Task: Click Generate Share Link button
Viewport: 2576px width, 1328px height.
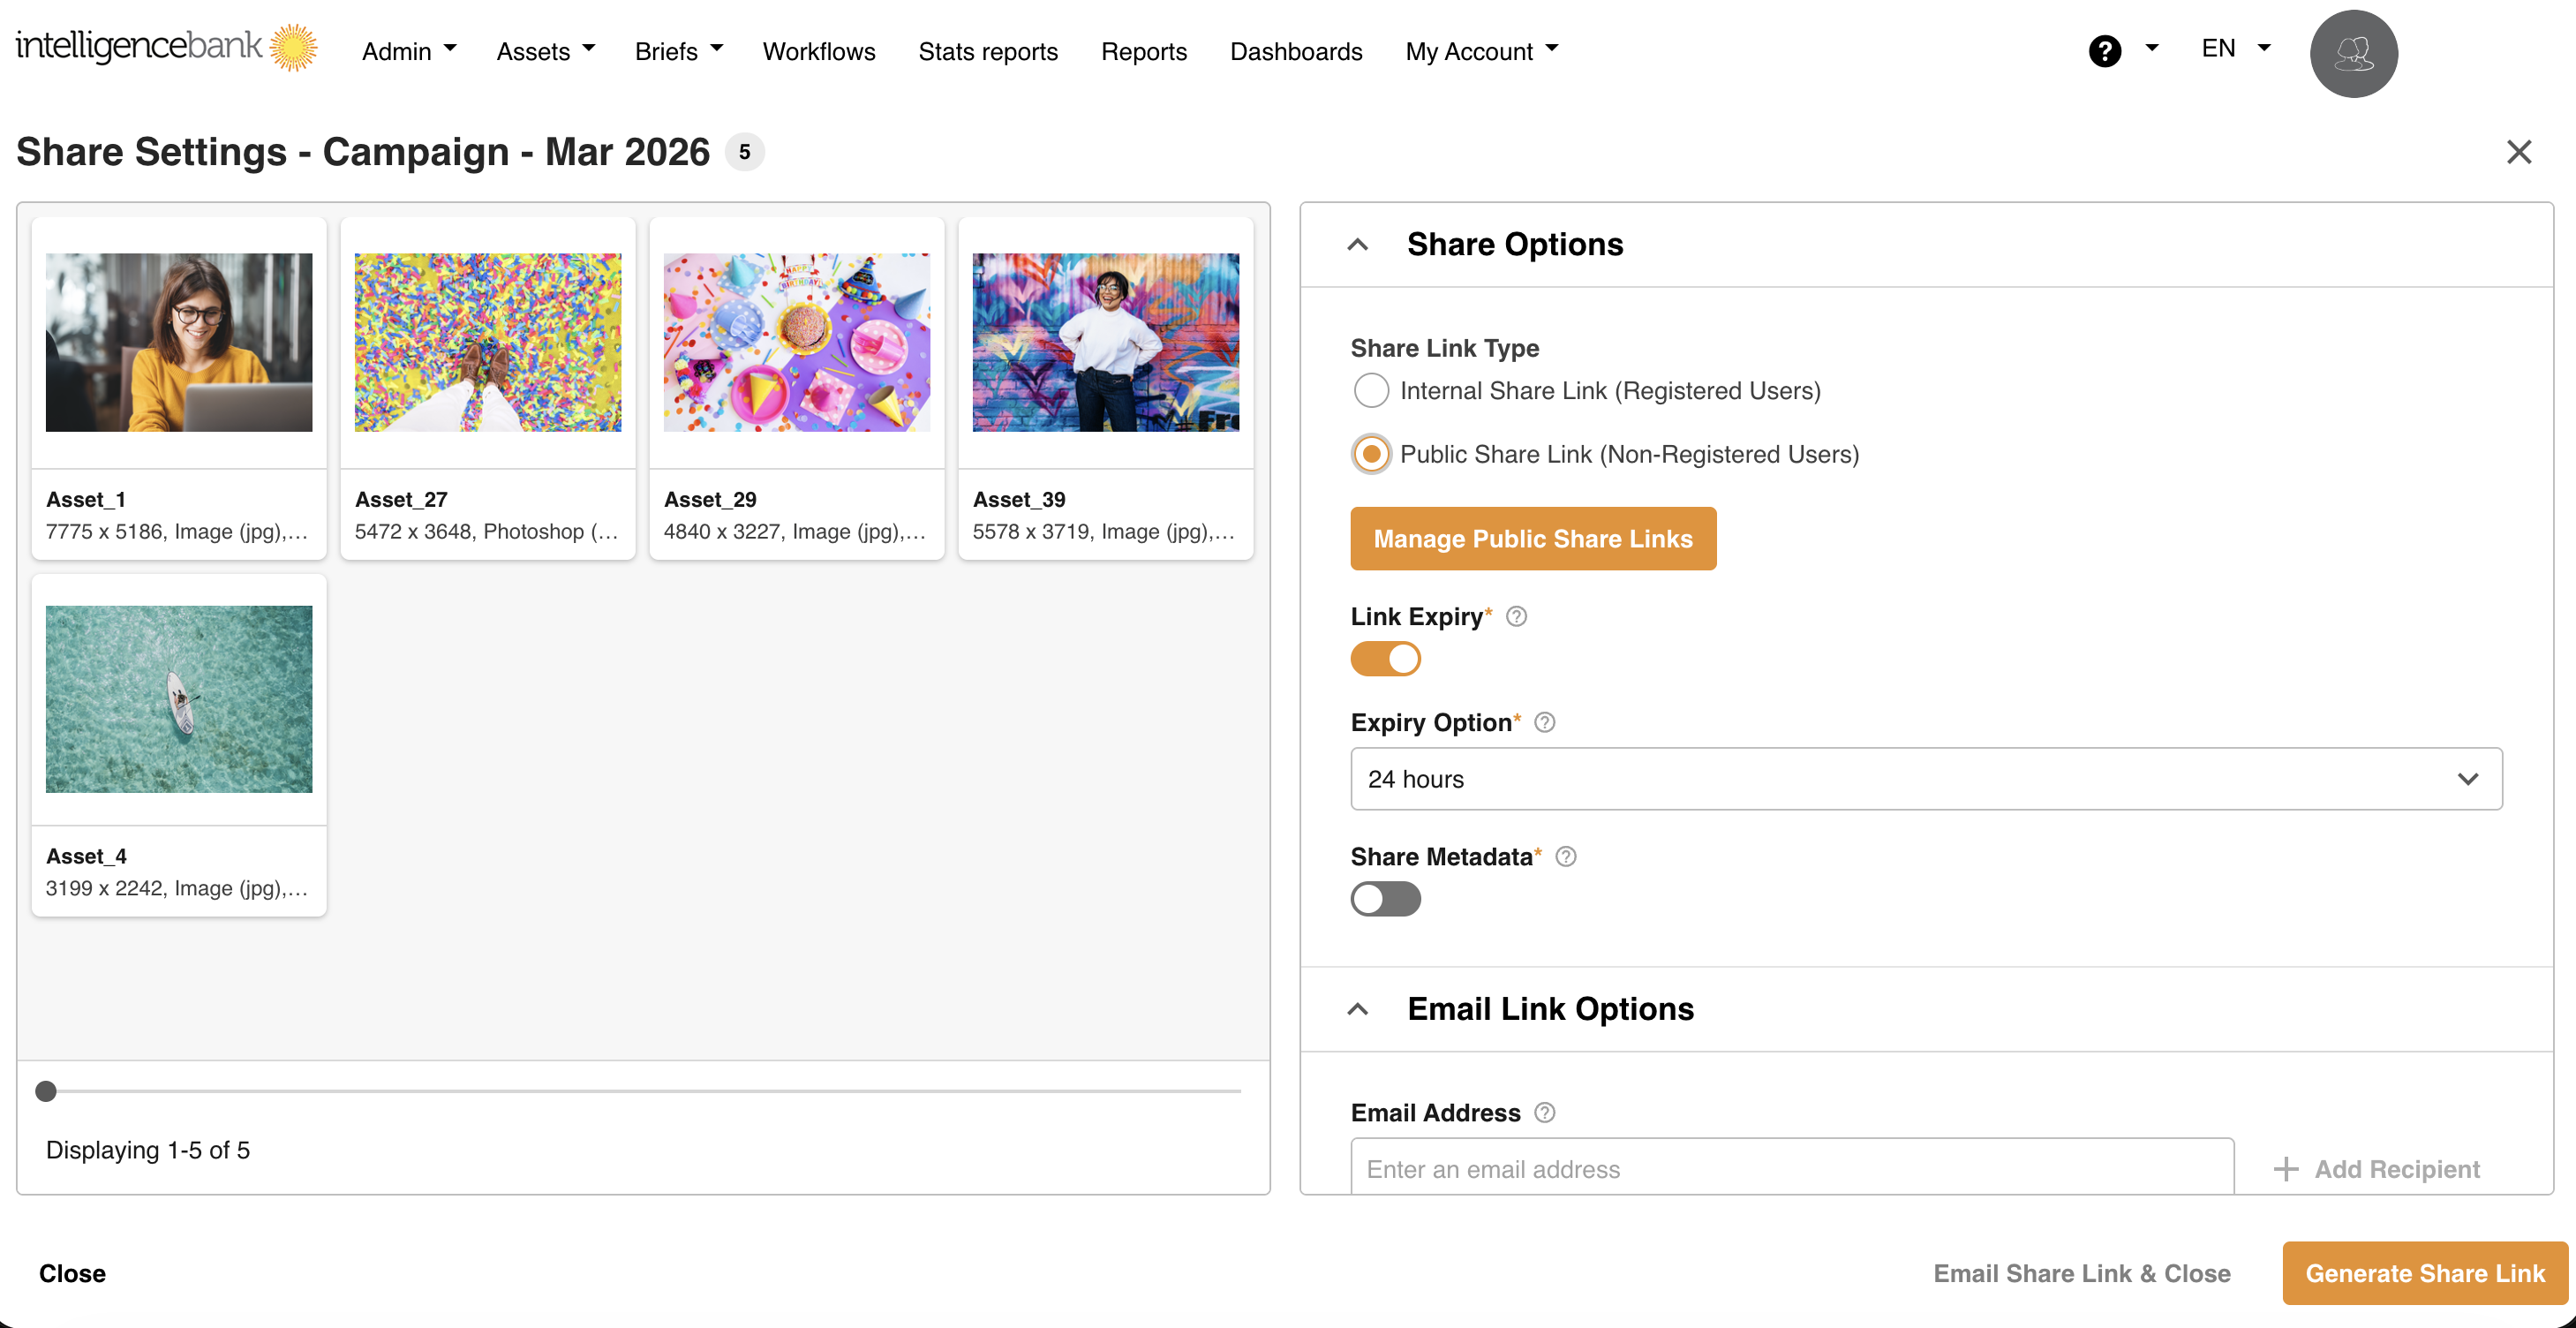Action: 2424,1272
